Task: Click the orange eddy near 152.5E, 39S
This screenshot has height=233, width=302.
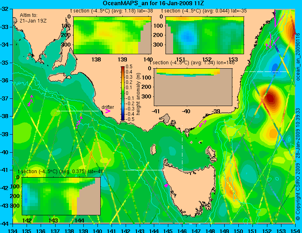Action: pyautogui.click(x=273, y=133)
